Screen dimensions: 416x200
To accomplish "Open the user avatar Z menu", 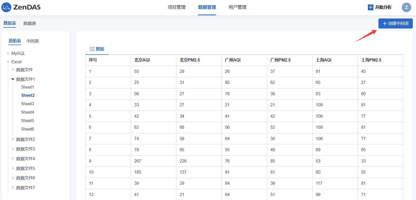I will (406, 7).
